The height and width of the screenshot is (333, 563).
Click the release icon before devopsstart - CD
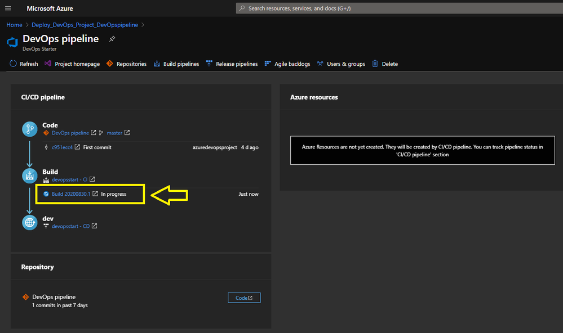tap(46, 226)
